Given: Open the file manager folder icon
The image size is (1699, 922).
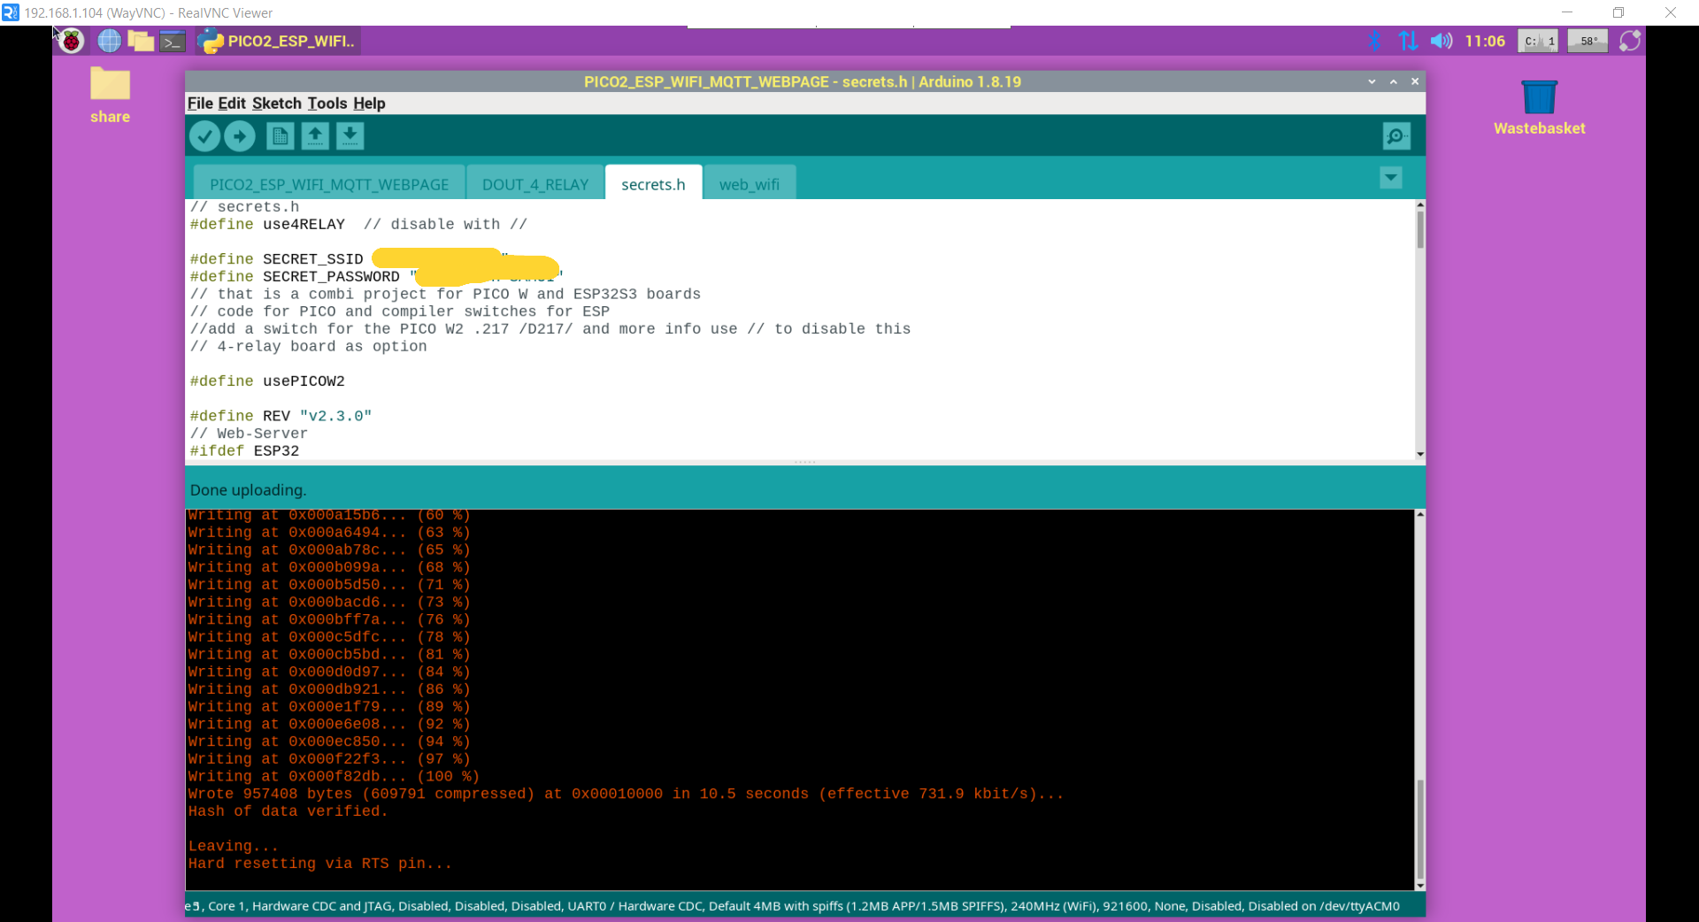Looking at the screenshot, I should coord(140,41).
